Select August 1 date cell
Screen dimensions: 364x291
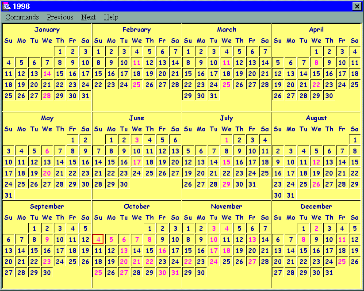point(355,140)
